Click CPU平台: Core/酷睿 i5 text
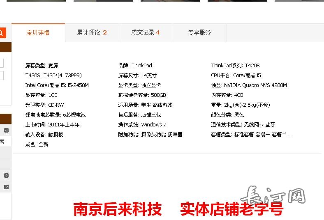This screenshot has height=220, width=324. (236, 76)
